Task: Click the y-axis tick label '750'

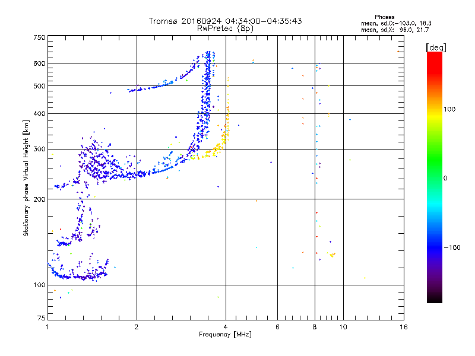Action: click(39, 37)
